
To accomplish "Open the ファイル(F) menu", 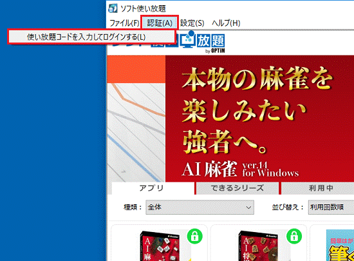I will [124, 23].
